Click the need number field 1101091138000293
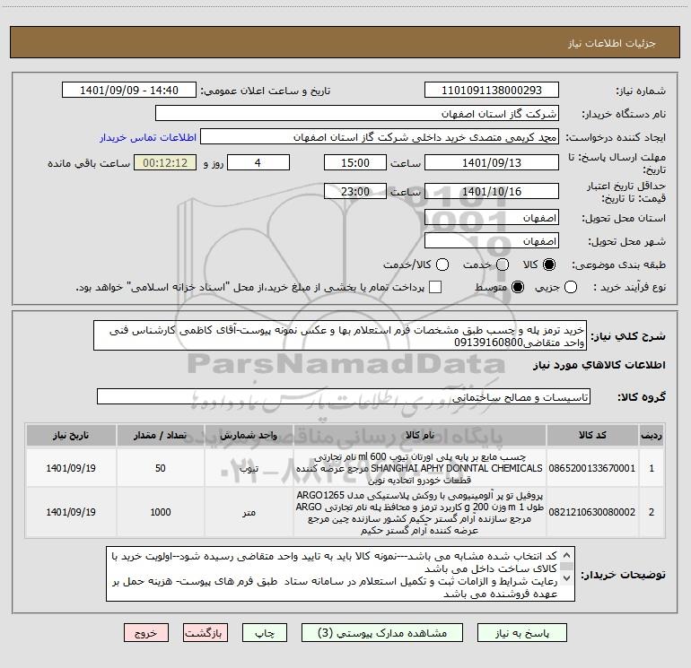The height and width of the screenshot is (668, 691). coord(492,91)
